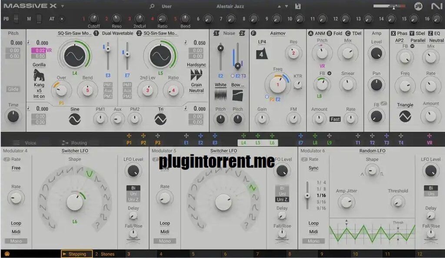This screenshot has width=445, height=258.
Task: Click the Gorilla oscillator mode icon
Action: coord(39,76)
